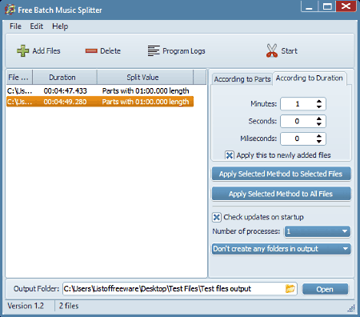Increase the Miliseconds value with the up arrow
Screen dimensions: 360x317
click(319, 136)
